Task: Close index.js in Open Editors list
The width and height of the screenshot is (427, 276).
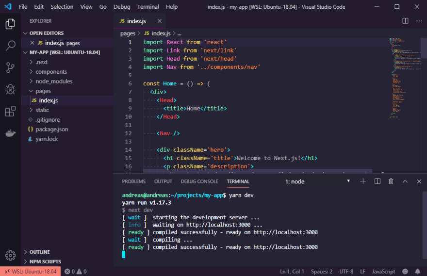Action: (x=32, y=43)
